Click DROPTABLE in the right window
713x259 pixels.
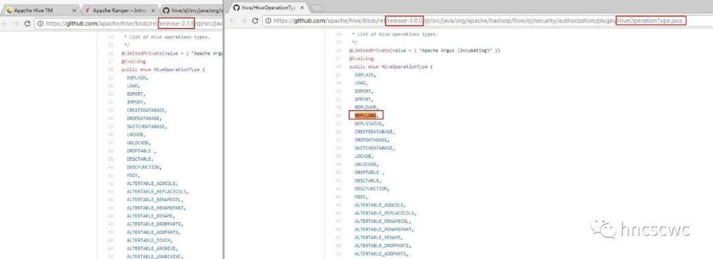(368, 173)
